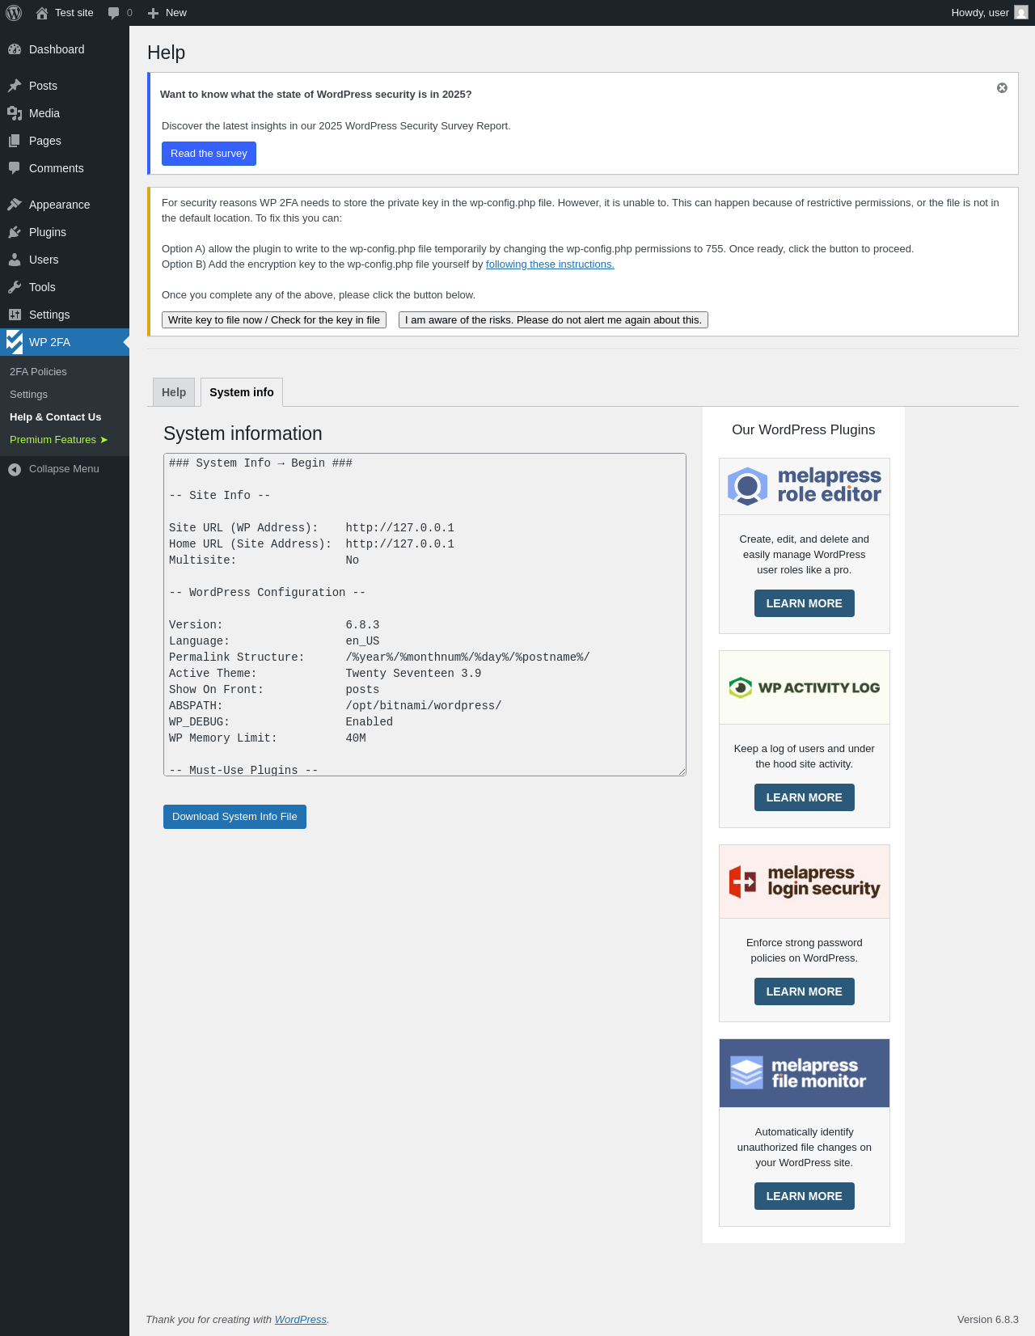Screen dimensions: 1035x1336
Task: Click the Users person icon
Action: point(15,260)
